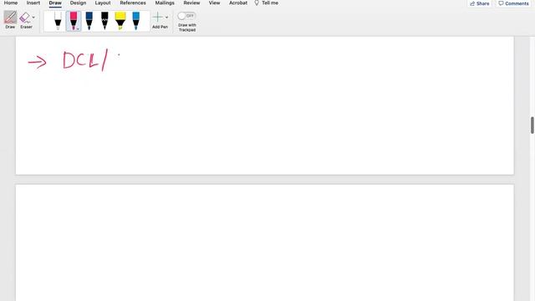The height and width of the screenshot is (301, 535).
Task: Click the Add Pen plus icon
Action: click(x=158, y=17)
